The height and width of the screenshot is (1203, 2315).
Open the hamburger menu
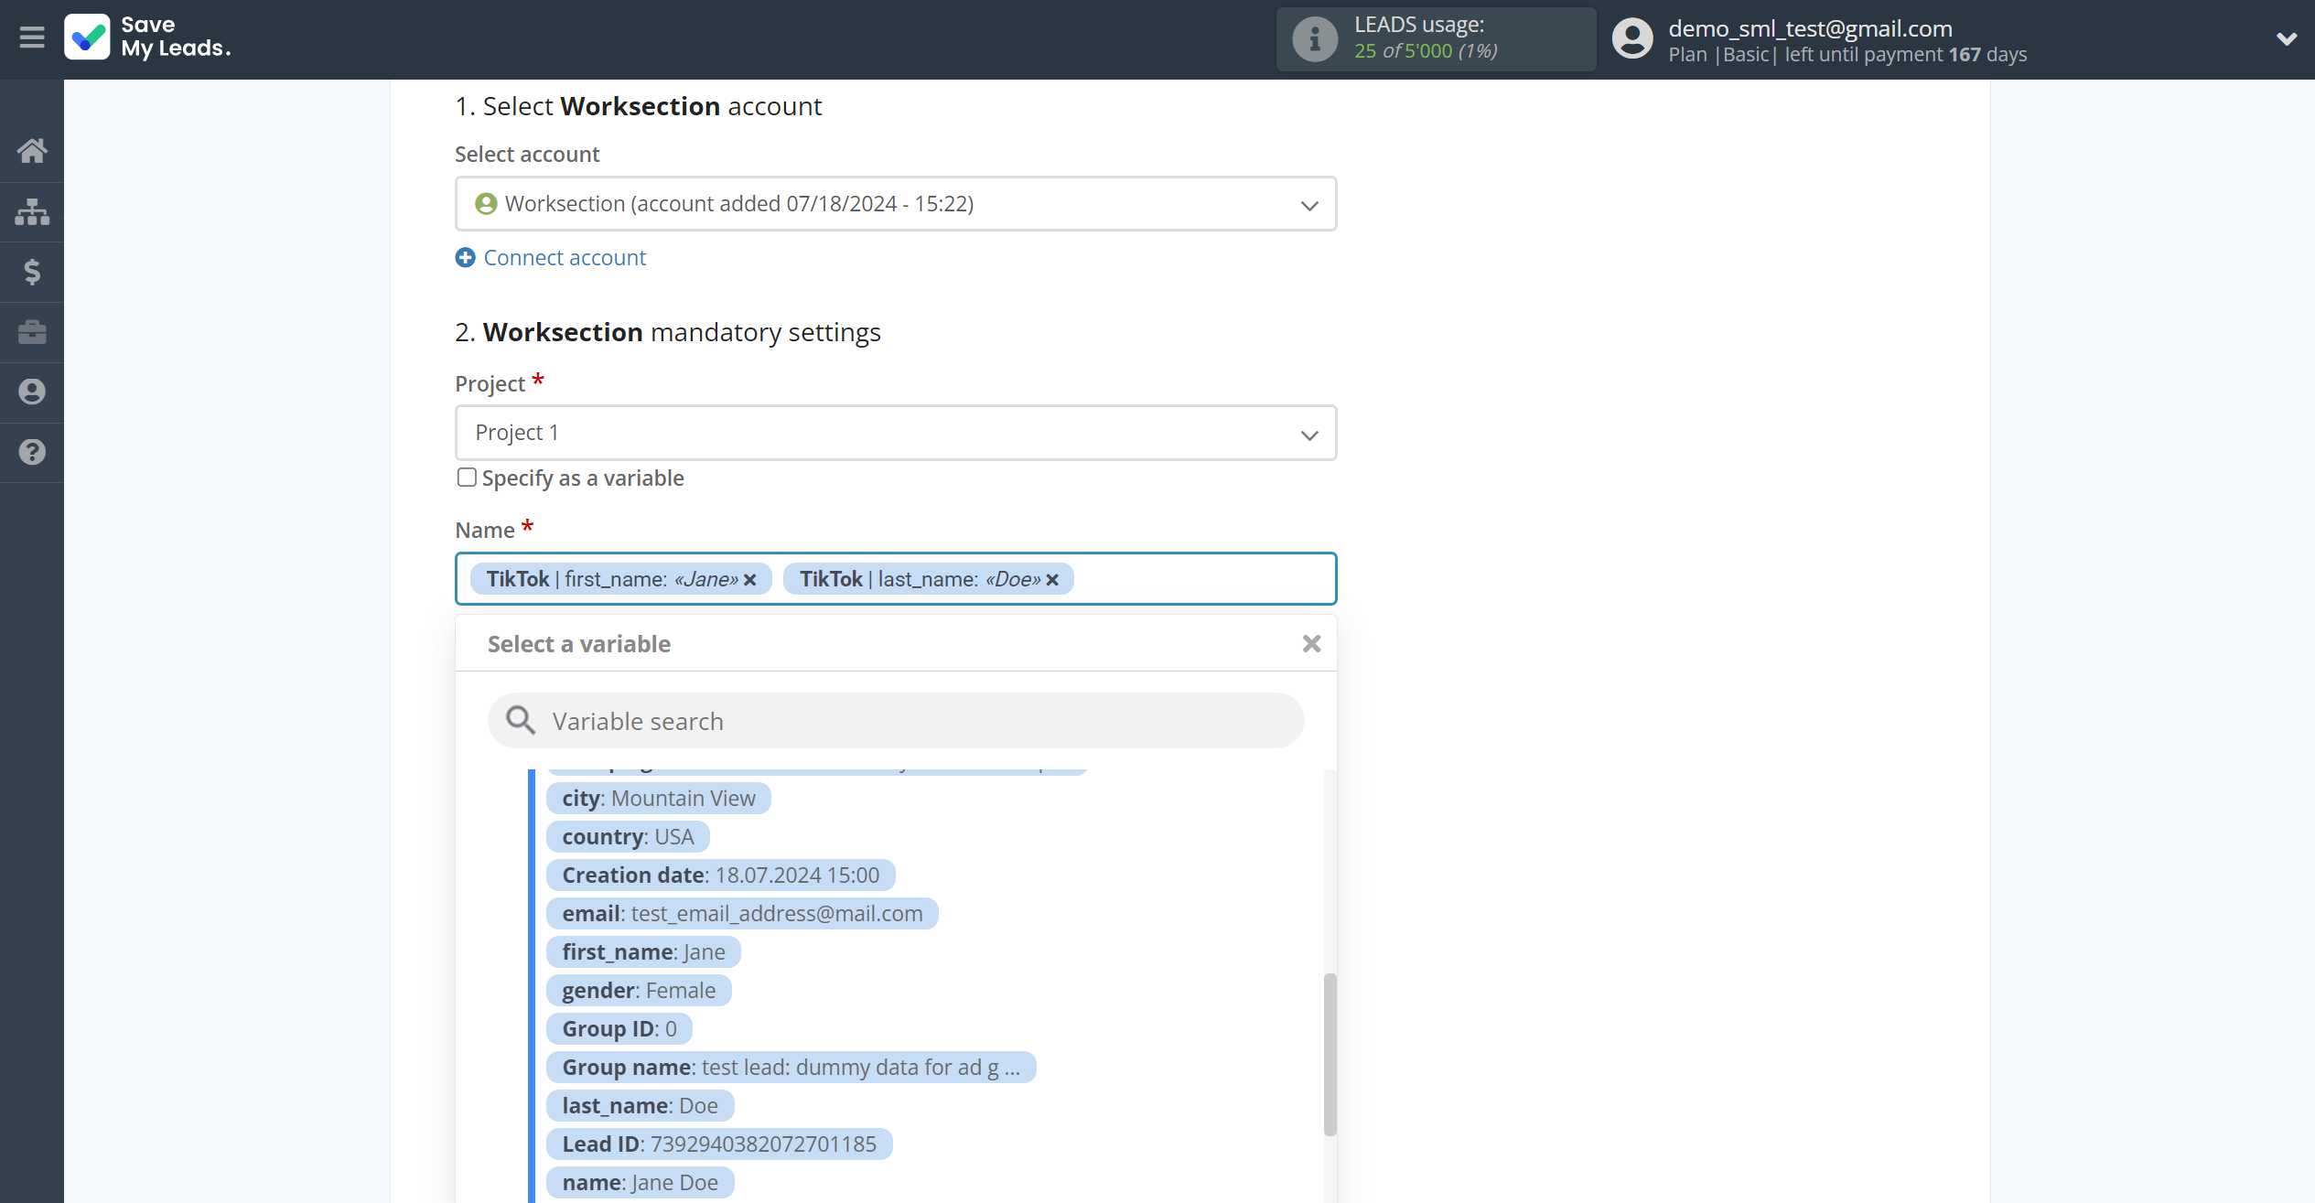[32, 38]
